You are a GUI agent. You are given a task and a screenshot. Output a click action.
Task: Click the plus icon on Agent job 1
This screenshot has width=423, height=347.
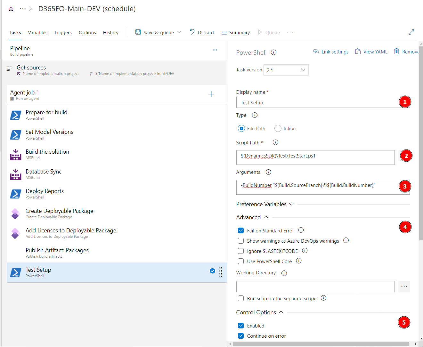pos(211,94)
